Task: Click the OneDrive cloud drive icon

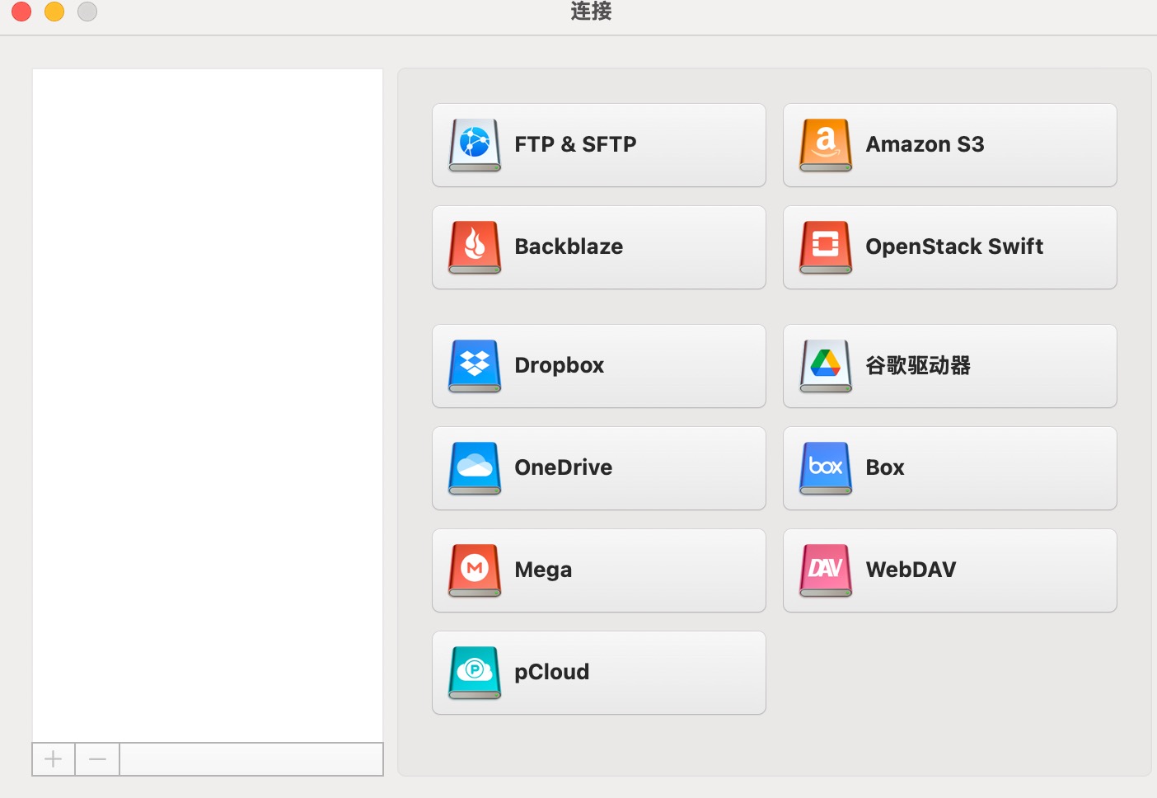Action: point(475,468)
